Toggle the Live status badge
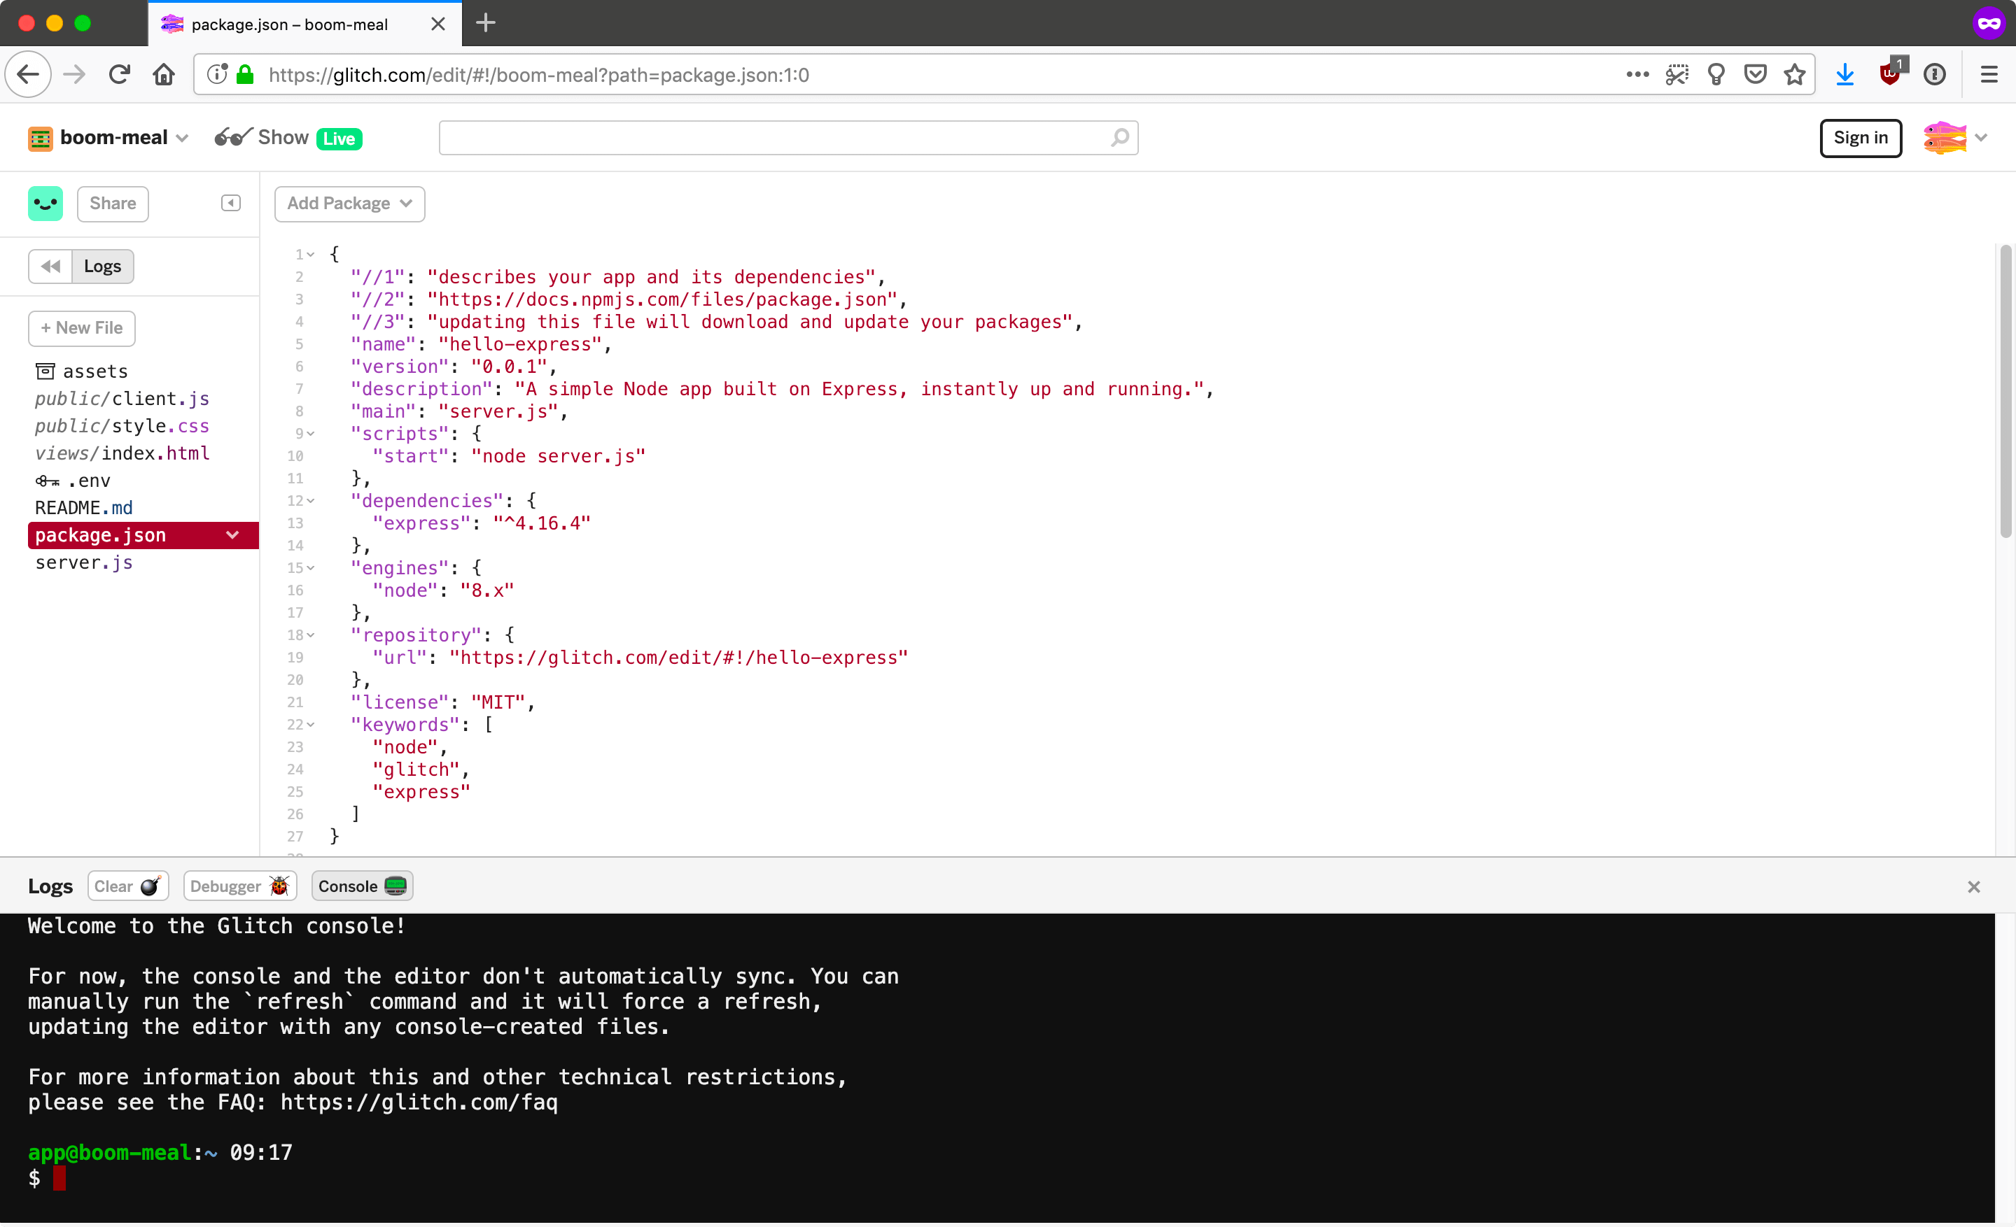The width and height of the screenshot is (2016, 1227). click(339, 138)
